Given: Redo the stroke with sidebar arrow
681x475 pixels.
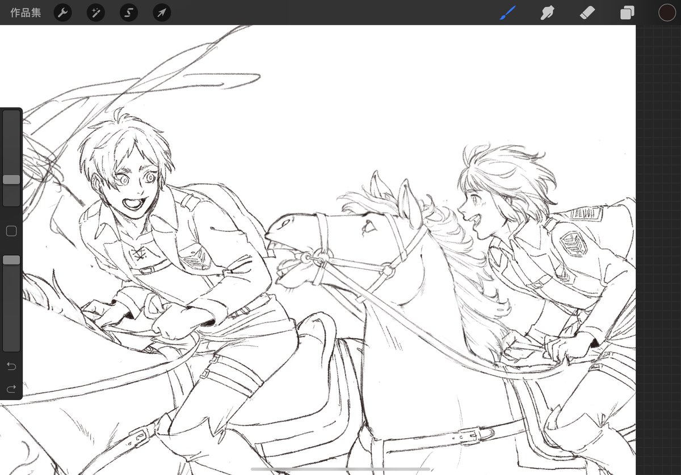Looking at the screenshot, I should (x=11, y=389).
